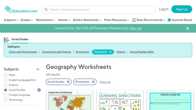The width and height of the screenshot is (196, 110).
Task: Open the This Is a Map Of worksheet
Action: click(x=170, y=100)
